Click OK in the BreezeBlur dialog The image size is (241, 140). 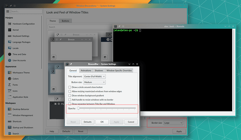pyautogui.click(x=102, y=122)
